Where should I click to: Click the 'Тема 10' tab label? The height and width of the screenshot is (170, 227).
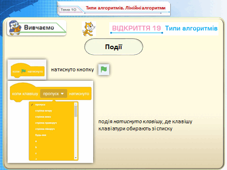[69, 9]
